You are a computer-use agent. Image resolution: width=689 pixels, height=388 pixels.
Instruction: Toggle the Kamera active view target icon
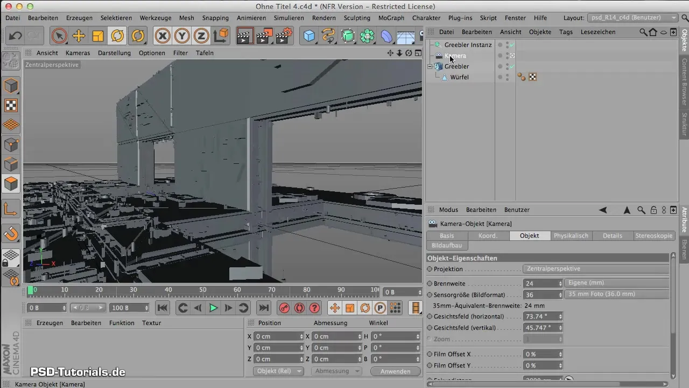(512, 56)
